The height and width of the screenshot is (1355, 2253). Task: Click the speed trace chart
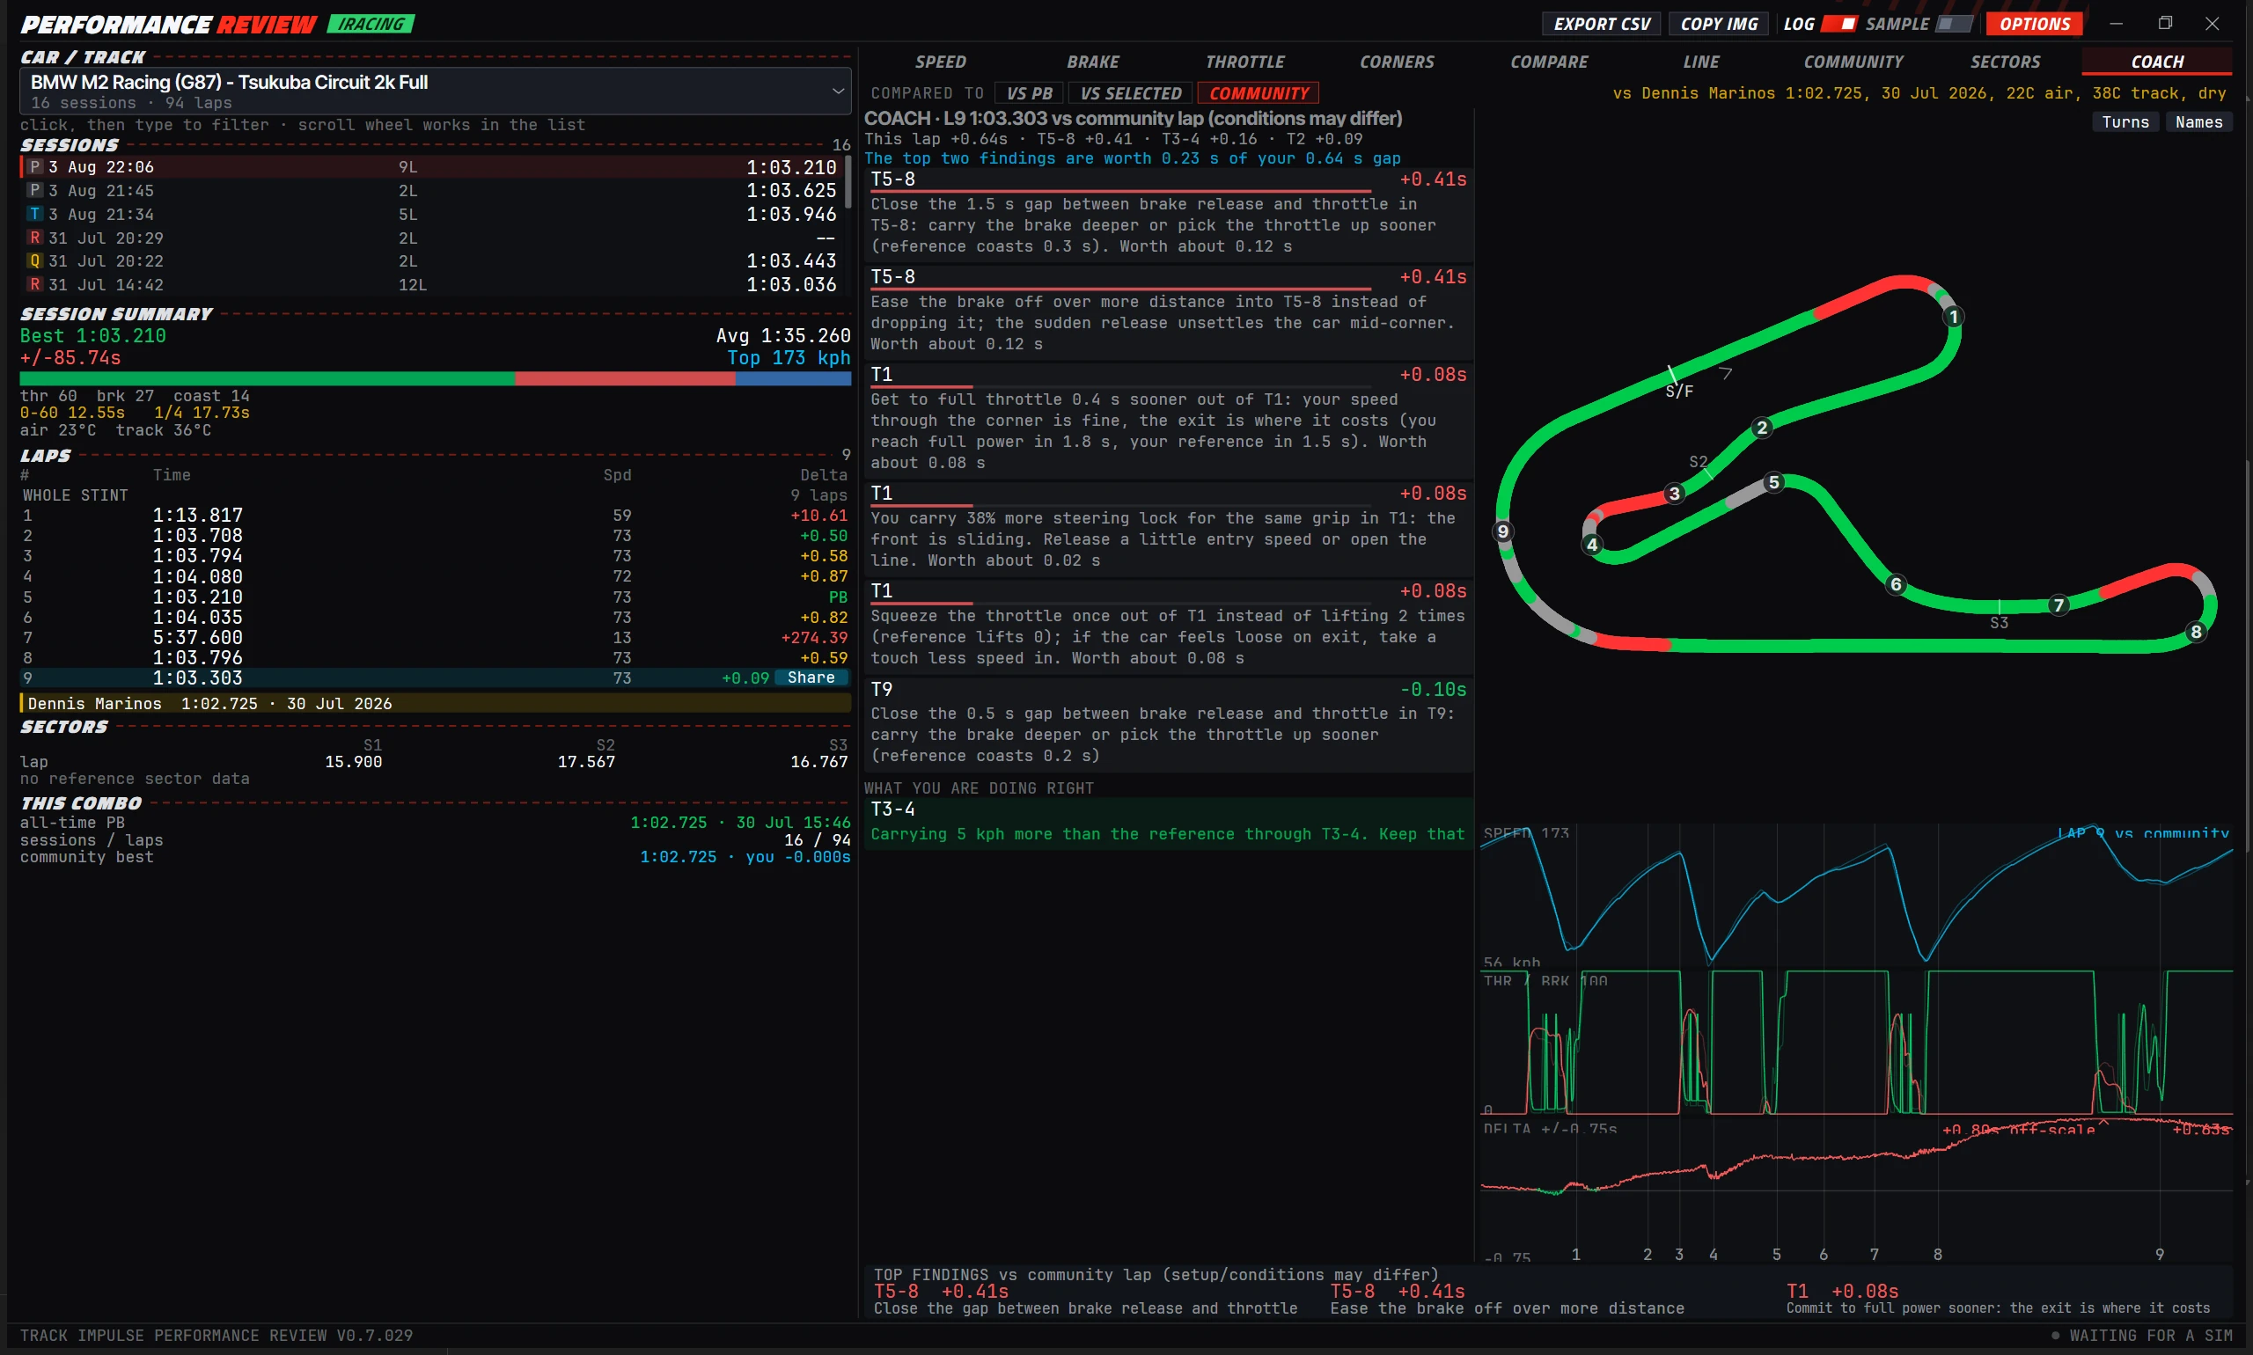click(x=1856, y=895)
